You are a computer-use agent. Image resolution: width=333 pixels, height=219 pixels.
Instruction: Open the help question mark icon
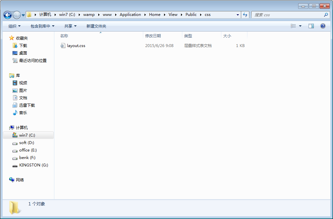pos(323,26)
